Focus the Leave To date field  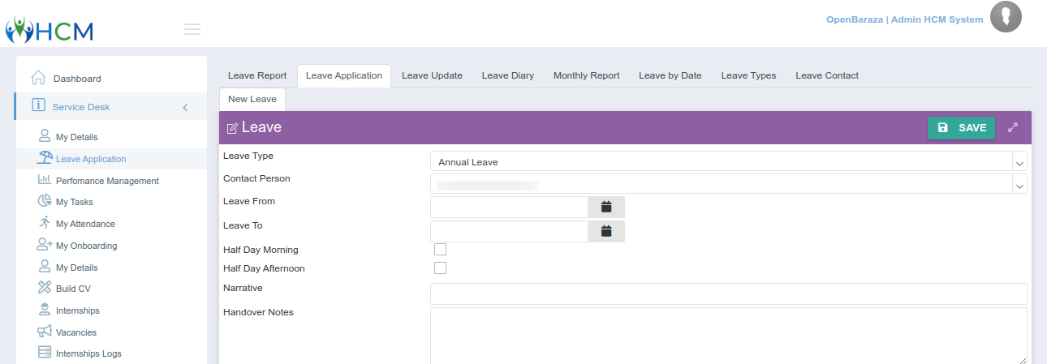(x=509, y=231)
